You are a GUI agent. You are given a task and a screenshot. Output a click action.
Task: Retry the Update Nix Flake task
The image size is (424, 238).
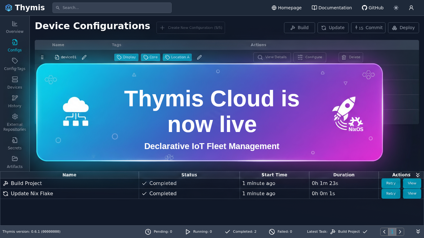click(391, 194)
